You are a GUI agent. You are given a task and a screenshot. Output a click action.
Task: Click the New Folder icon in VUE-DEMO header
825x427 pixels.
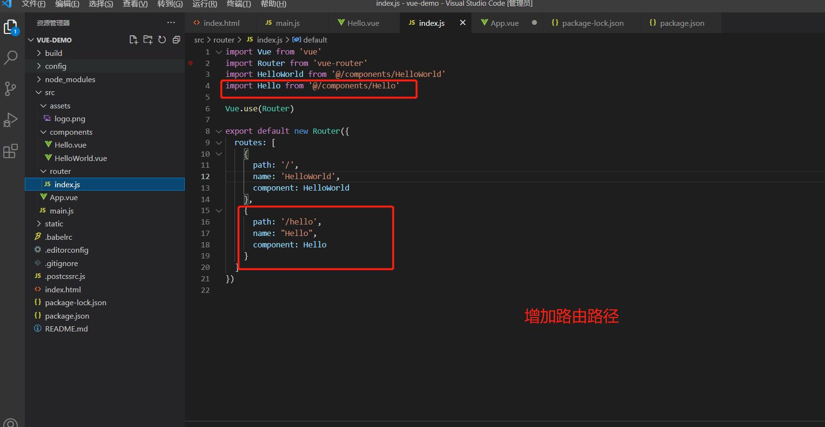click(148, 40)
